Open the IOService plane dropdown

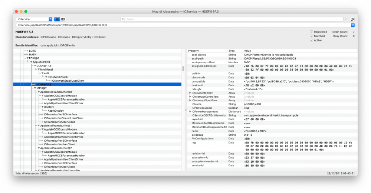point(34,19)
